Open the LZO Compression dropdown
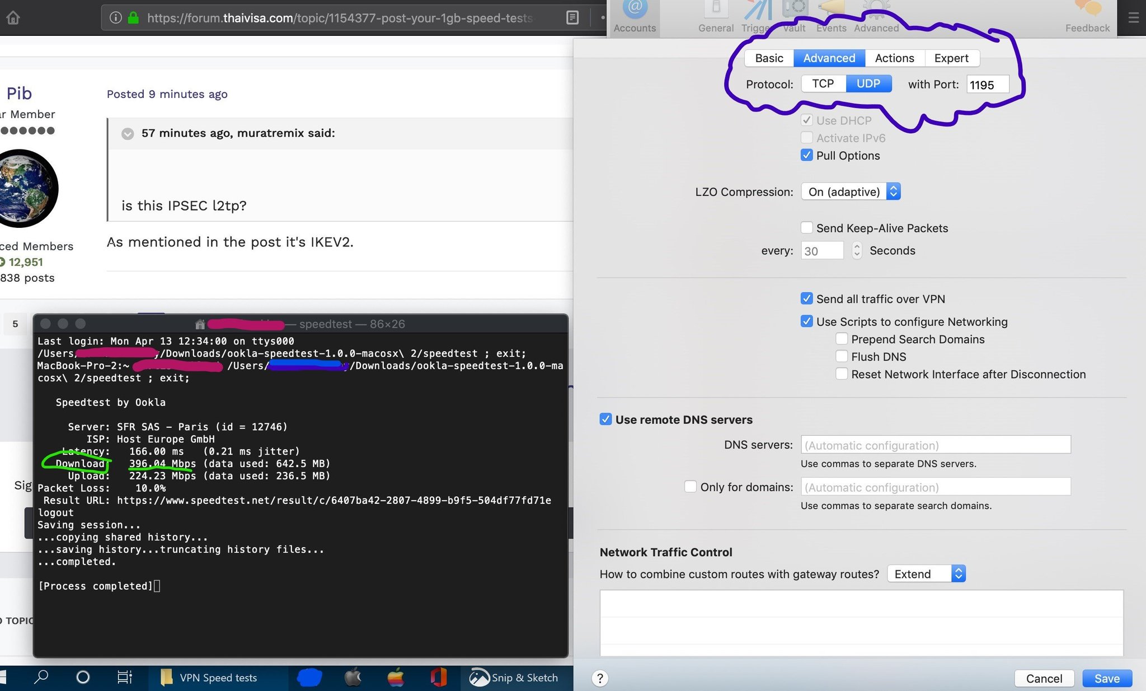Screen dimensions: 1146x691 point(851,192)
